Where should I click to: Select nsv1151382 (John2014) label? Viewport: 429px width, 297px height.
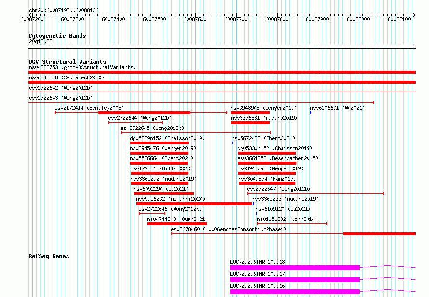coord(288,219)
